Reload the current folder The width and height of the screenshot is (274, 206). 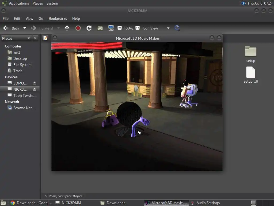(89, 28)
